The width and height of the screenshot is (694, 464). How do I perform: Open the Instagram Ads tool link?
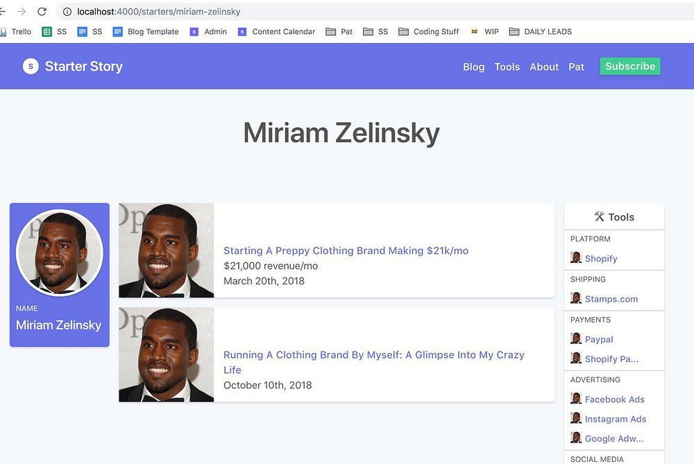tap(615, 419)
